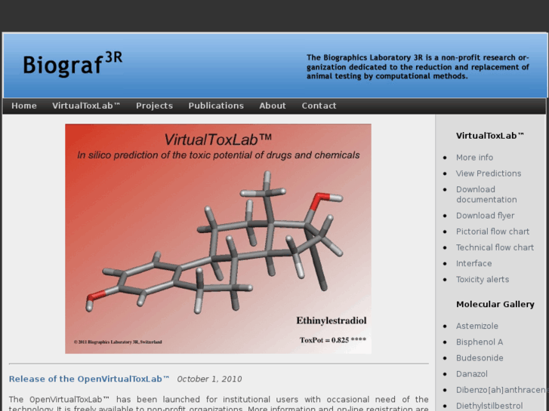The image size is (549, 411).
Task: View Danazol in the Molecular Gallery
Action: [x=472, y=374]
